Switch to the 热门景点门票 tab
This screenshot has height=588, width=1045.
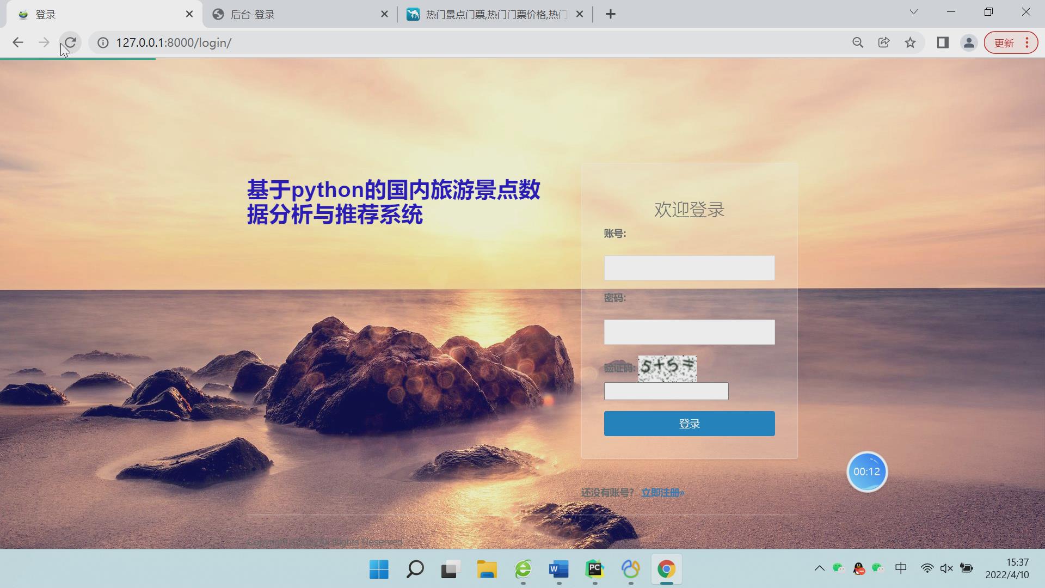(x=490, y=14)
